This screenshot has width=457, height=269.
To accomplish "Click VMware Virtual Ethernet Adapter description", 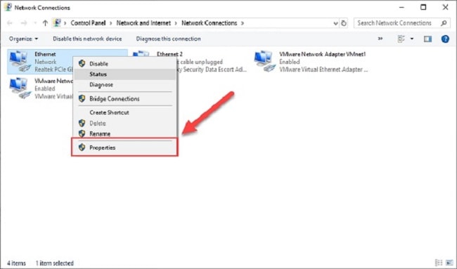I will click(323, 70).
